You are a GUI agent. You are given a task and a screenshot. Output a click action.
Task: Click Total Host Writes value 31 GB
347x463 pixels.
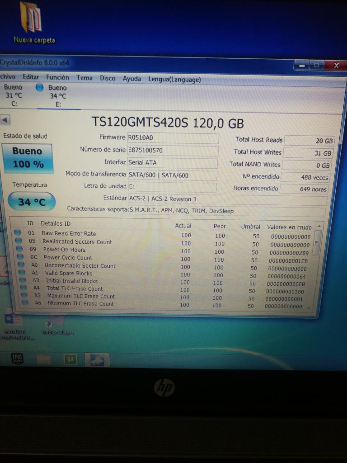(x=308, y=153)
